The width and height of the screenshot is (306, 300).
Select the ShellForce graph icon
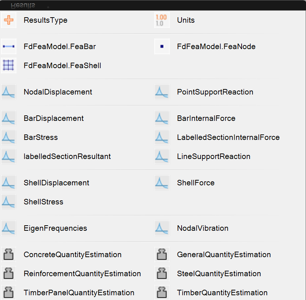pos(162,183)
